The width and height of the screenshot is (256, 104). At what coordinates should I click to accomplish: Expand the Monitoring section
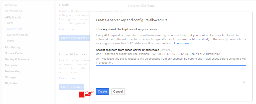[x=13, y=47]
